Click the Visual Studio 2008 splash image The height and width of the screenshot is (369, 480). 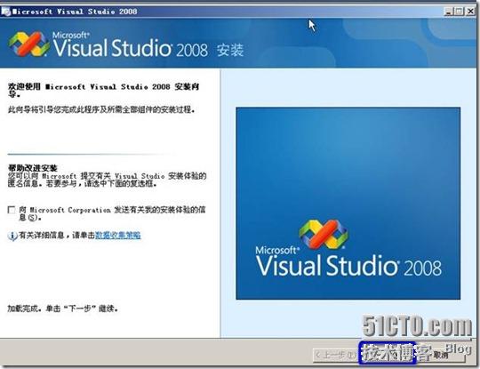[x=348, y=204]
